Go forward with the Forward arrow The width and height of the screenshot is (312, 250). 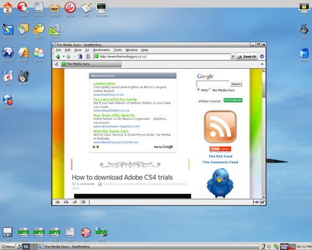(x=69, y=56)
